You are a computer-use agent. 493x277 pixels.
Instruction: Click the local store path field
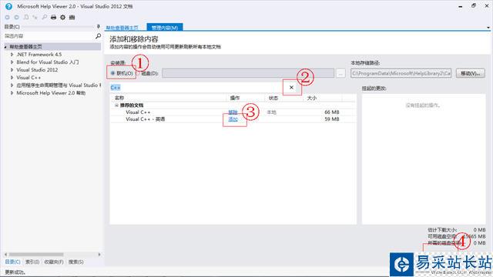pos(401,73)
